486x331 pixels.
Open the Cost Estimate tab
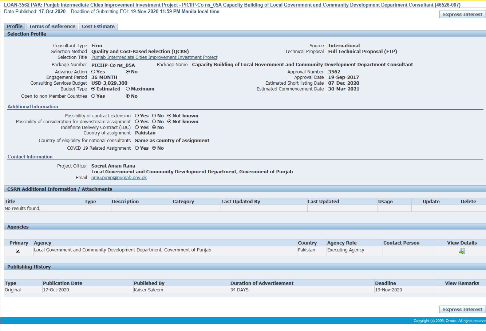[98, 27]
